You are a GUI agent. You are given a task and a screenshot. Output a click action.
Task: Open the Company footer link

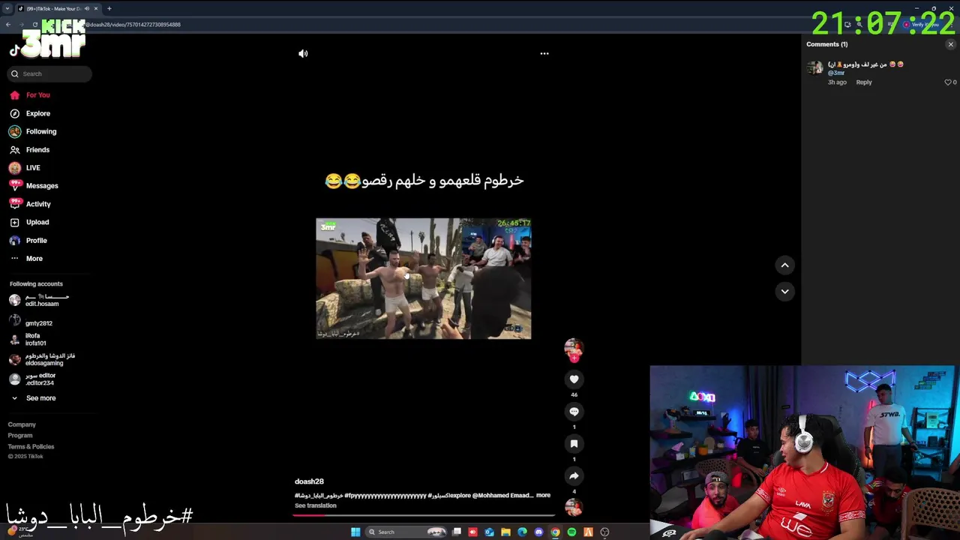[22, 424]
